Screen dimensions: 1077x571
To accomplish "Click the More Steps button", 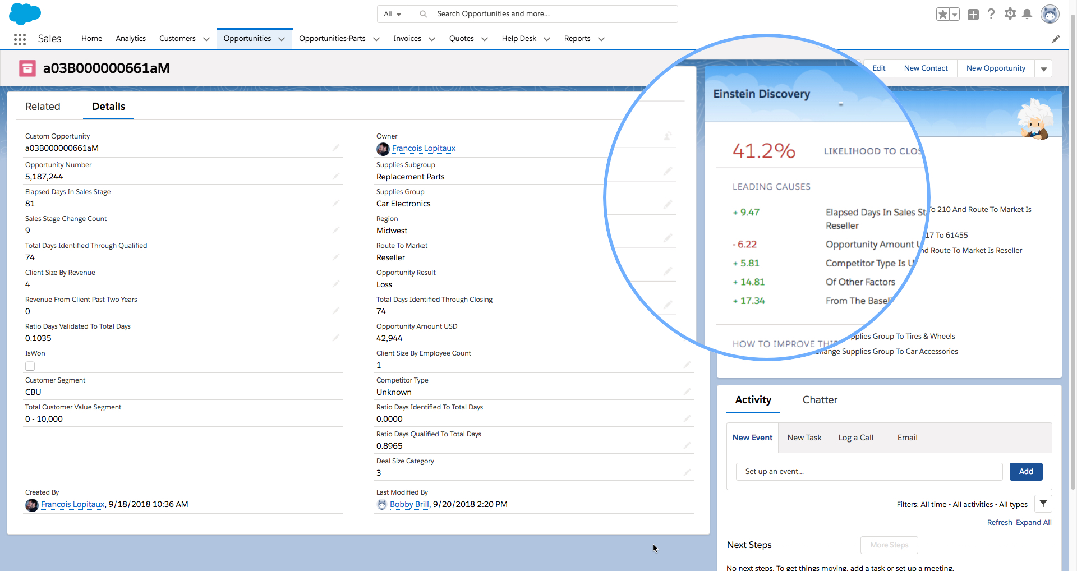I will (889, 545).
